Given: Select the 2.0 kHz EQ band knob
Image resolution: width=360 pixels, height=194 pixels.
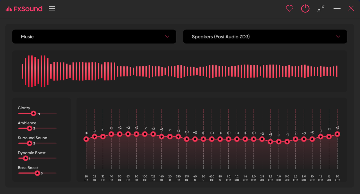Looking at the screenshot, I should coord(254,139).
